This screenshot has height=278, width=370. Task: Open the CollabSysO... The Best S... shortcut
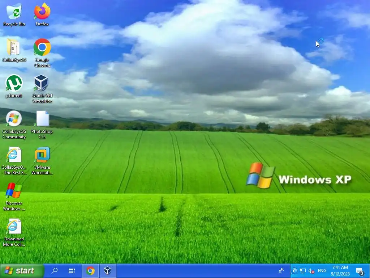point(14,160)
